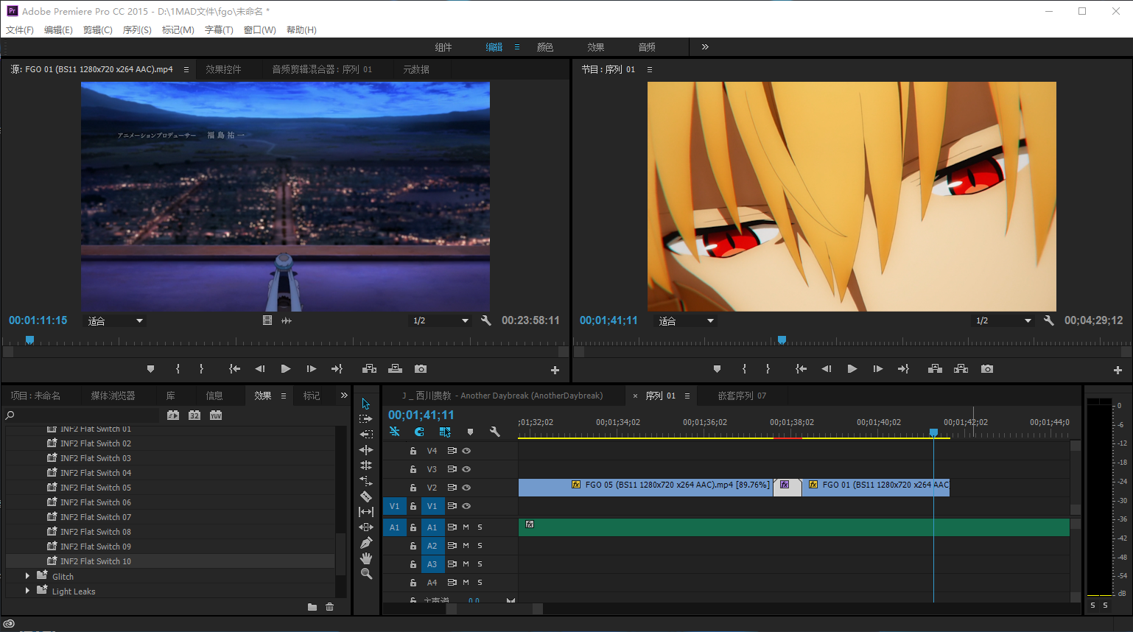Click Program monitor playhead marker

tap(782, 340)
